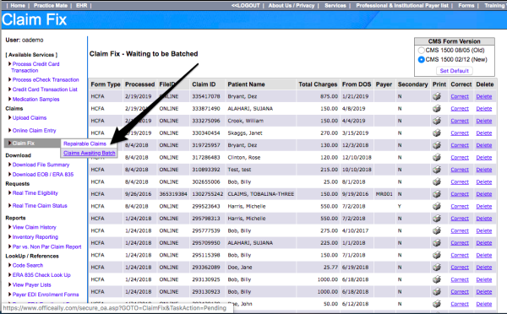Click Claim ID column header

click(x=204, y=84)
